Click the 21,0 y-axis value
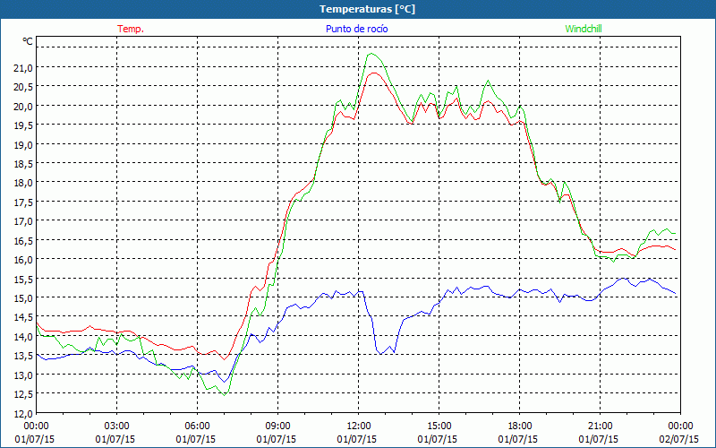Viewport: 716px width, 448px height. coord(24,68)
